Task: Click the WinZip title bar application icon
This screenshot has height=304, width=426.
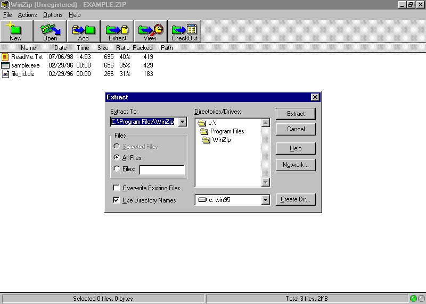Action: pyautogui.click(x=5, y=5)
